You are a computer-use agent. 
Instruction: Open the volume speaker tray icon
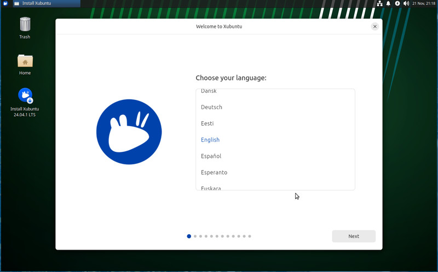[x=406, y=3]
